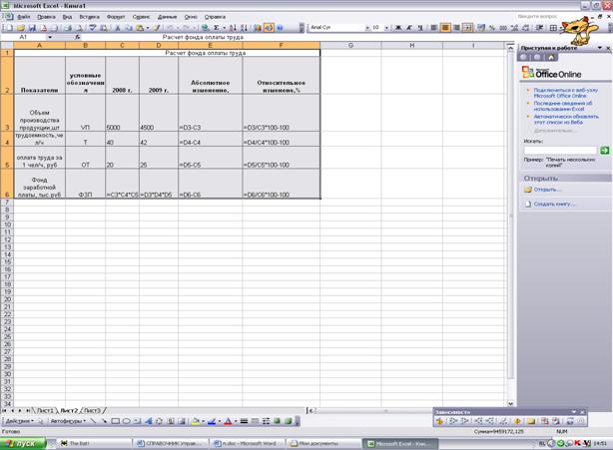Click the Искать search input field
Screen dimensions: 613x450
pos(559,150)
